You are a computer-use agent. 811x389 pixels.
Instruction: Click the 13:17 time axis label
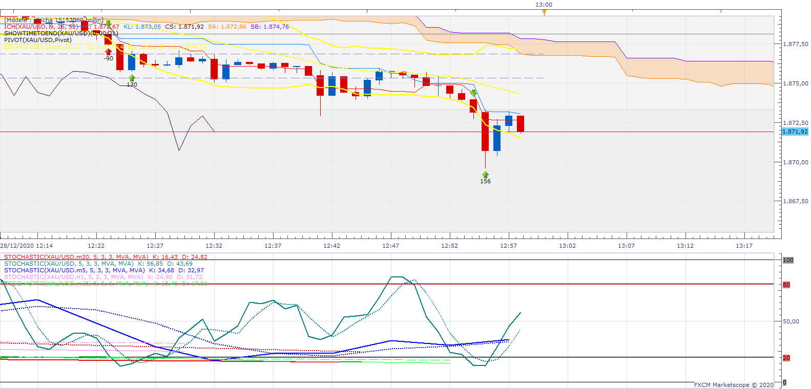744,246
